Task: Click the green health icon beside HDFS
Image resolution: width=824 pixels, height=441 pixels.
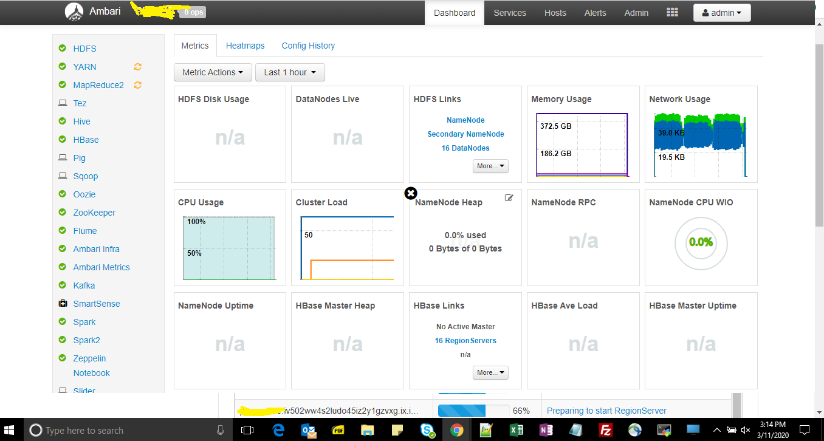Action: 61,49
